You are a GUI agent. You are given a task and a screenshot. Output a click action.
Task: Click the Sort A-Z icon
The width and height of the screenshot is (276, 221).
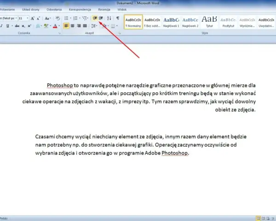point(109,18)
